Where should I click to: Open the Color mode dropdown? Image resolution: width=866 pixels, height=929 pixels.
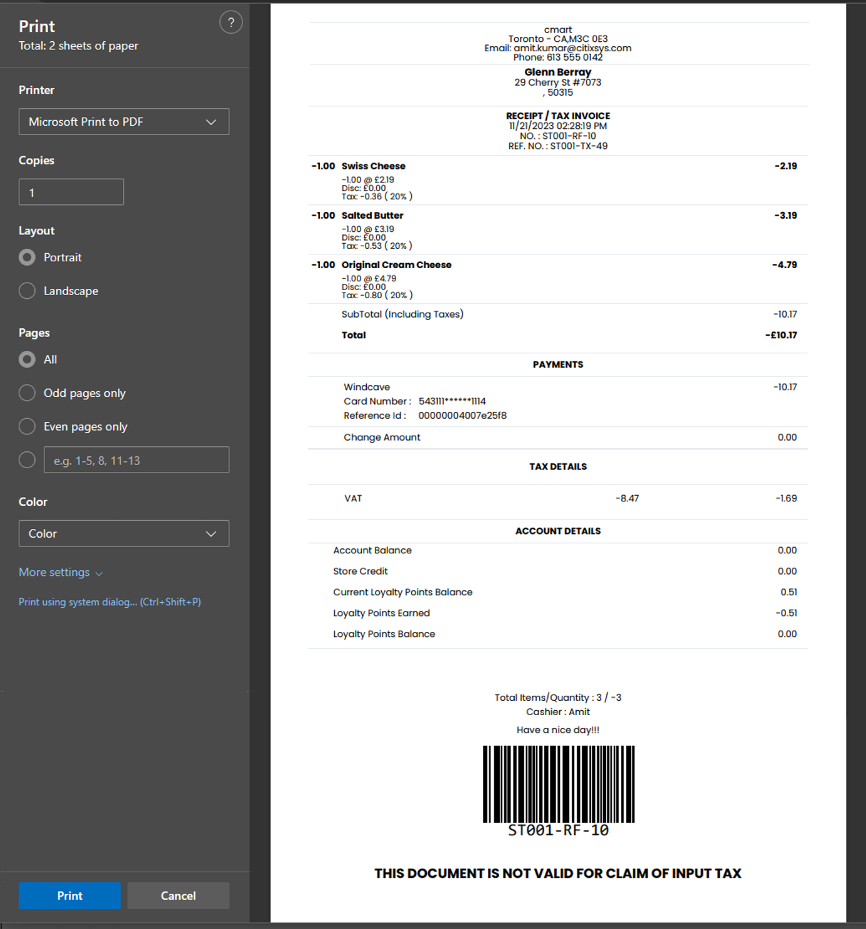(124, 534)
